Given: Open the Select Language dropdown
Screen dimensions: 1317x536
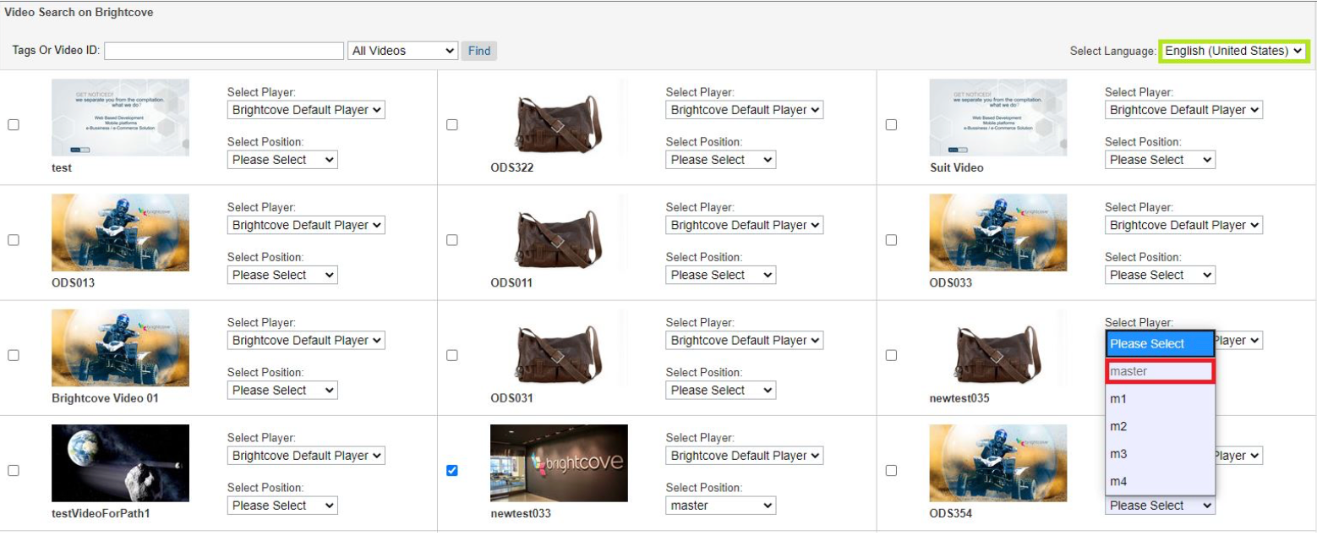Looking at the screenshot, I should click(x=1233, y=51).
